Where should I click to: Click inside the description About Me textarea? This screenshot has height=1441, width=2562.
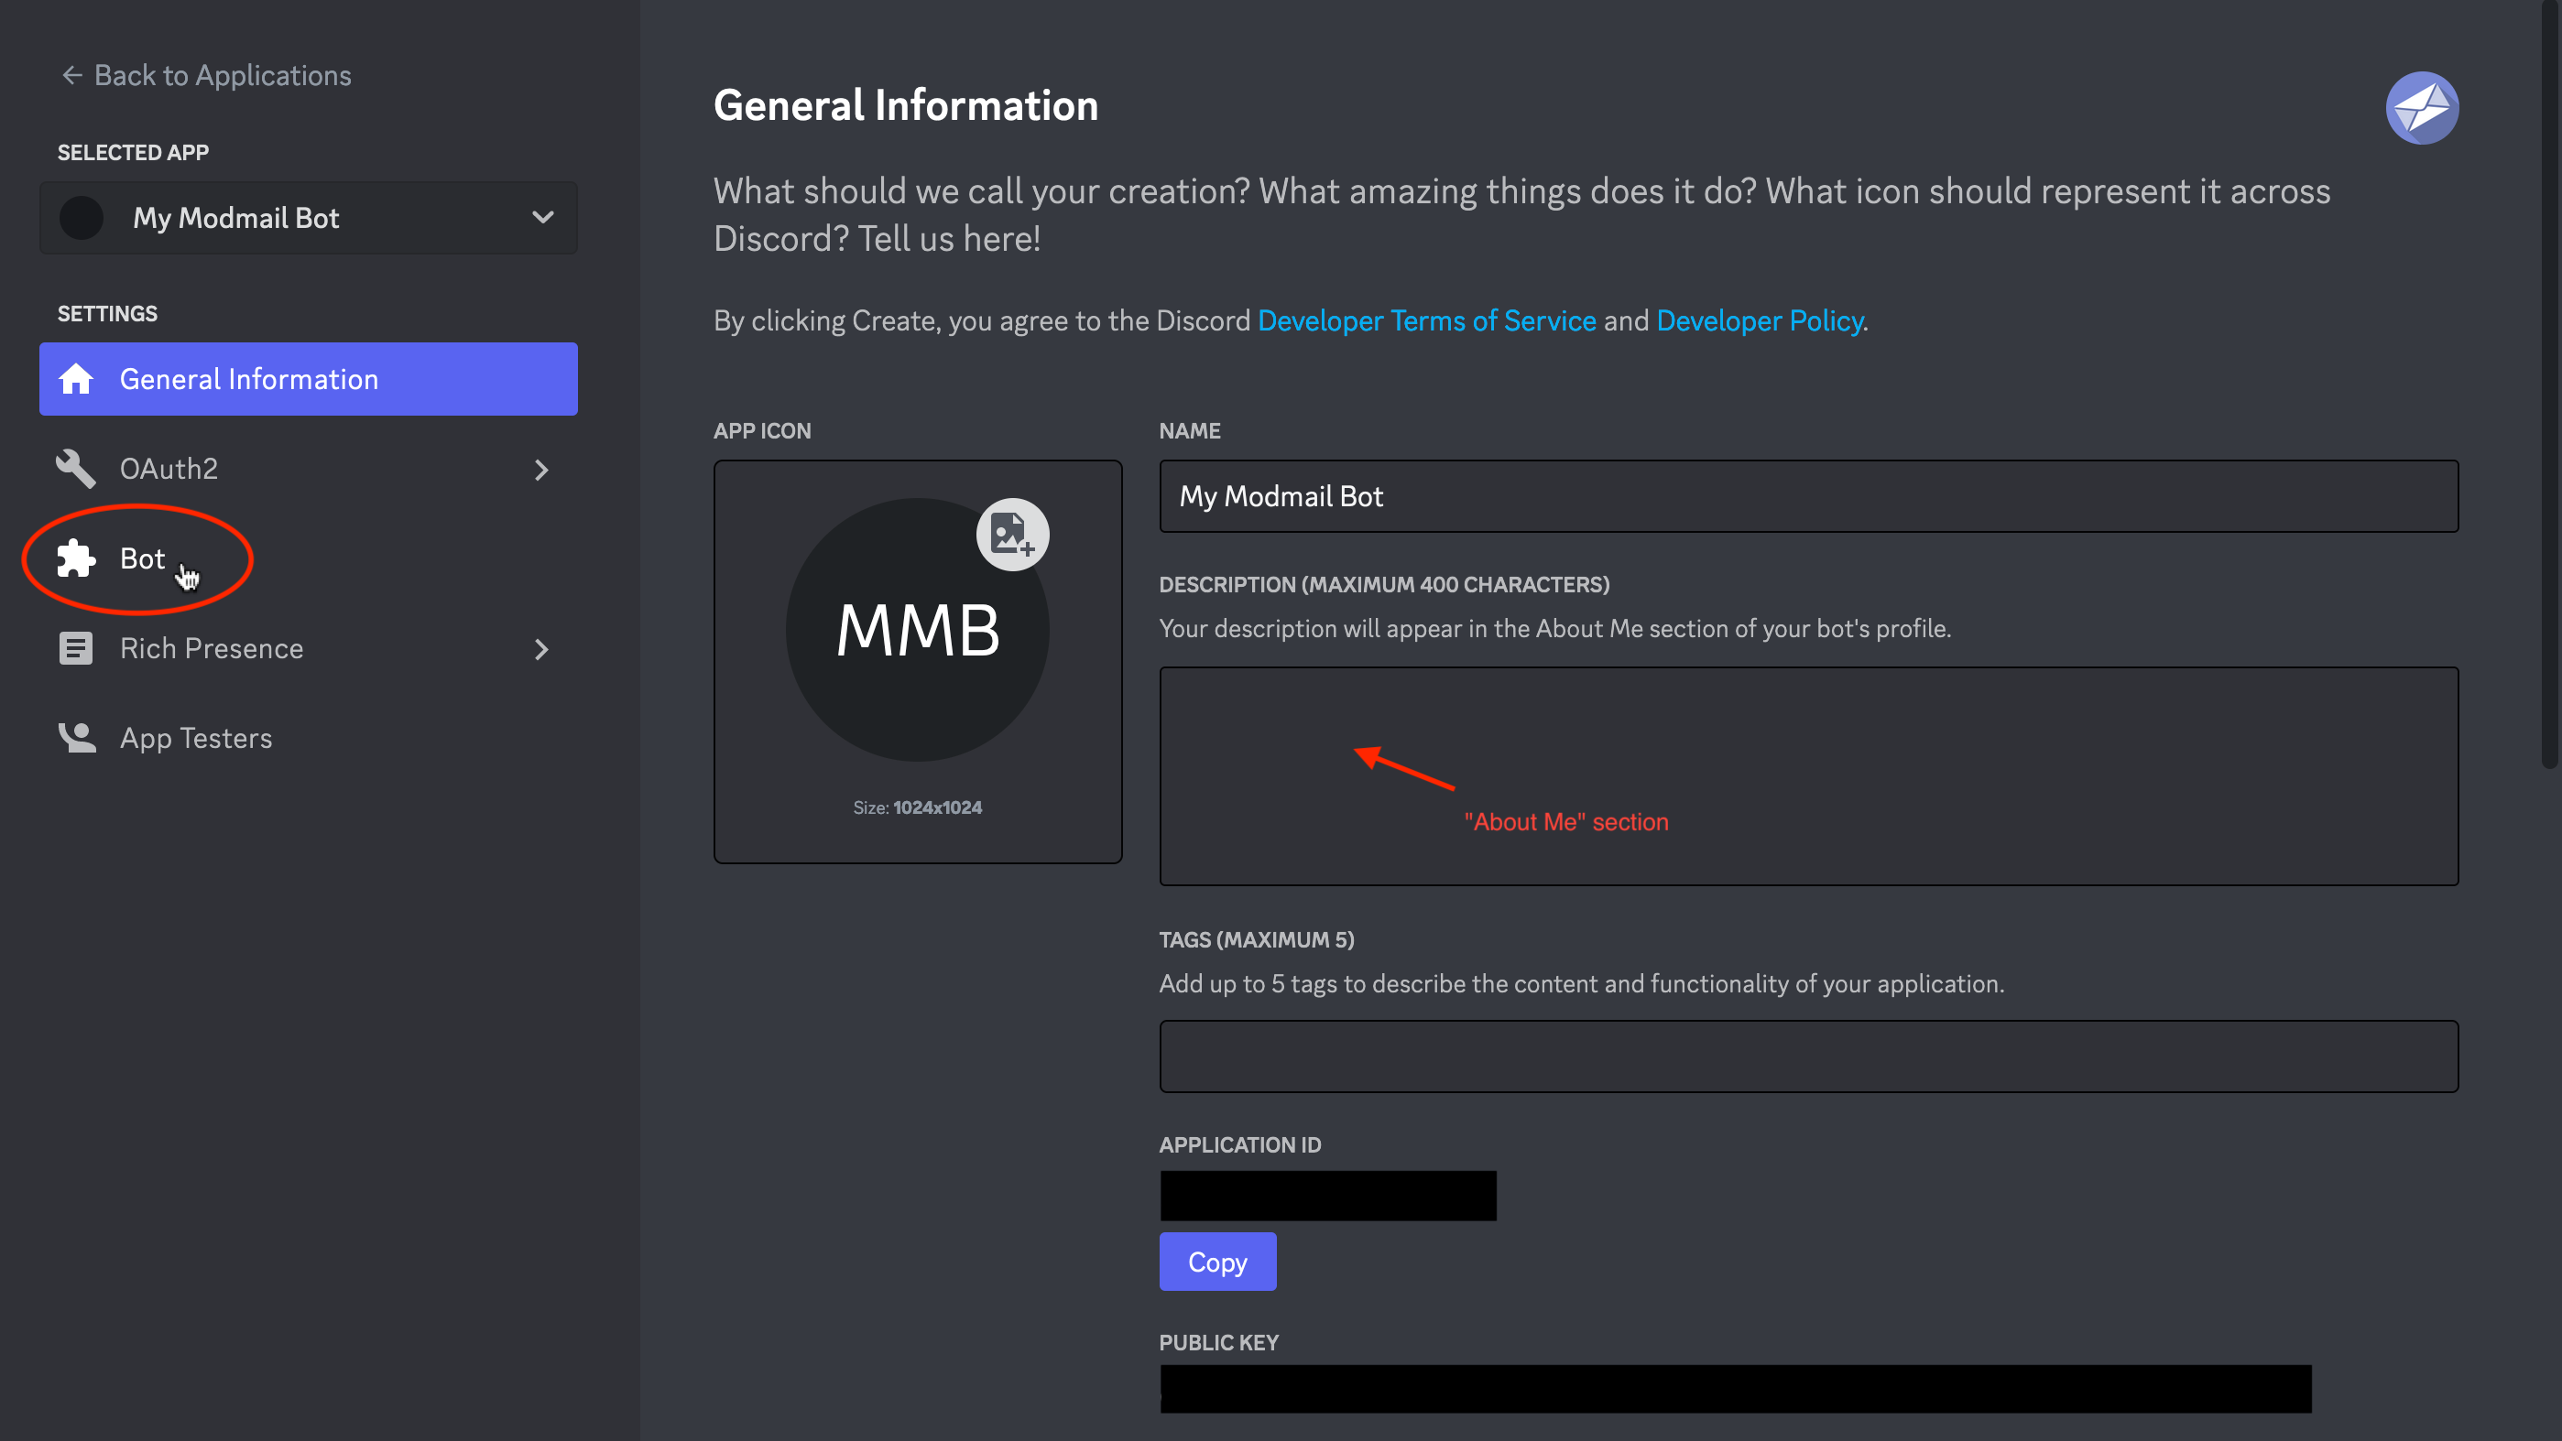tap(1805, 775)
